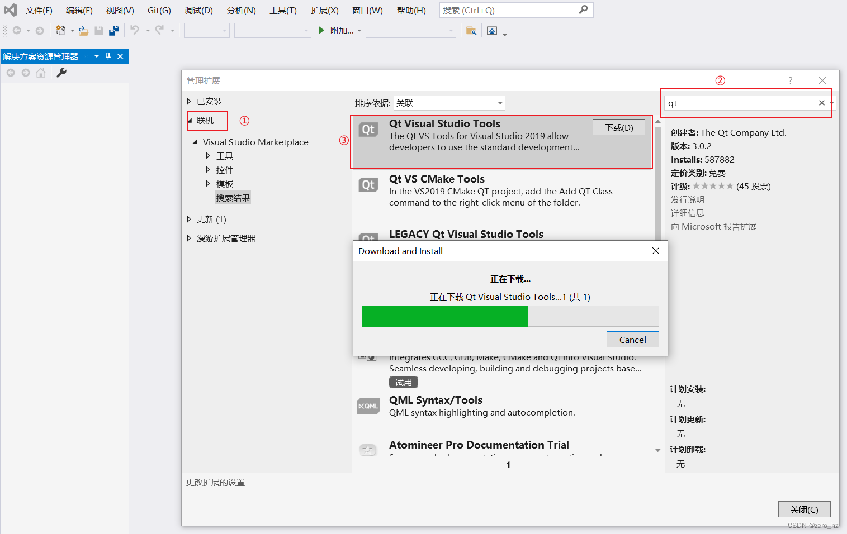Click the Qt VS CMake Tools logo

click(368, 185)
